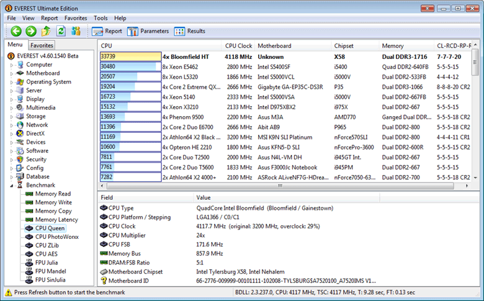Expand the Computer tree node

(x=12, y=65)
